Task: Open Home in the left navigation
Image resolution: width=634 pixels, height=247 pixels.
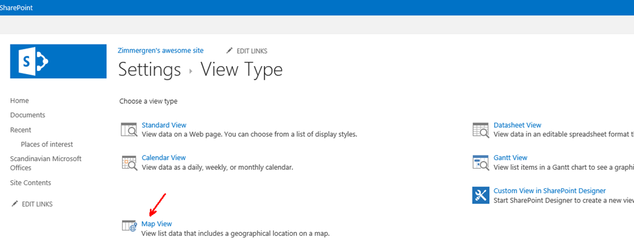Action: 19,101
